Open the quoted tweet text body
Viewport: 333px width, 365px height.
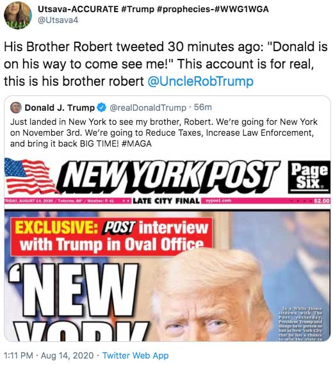[164, 133]
